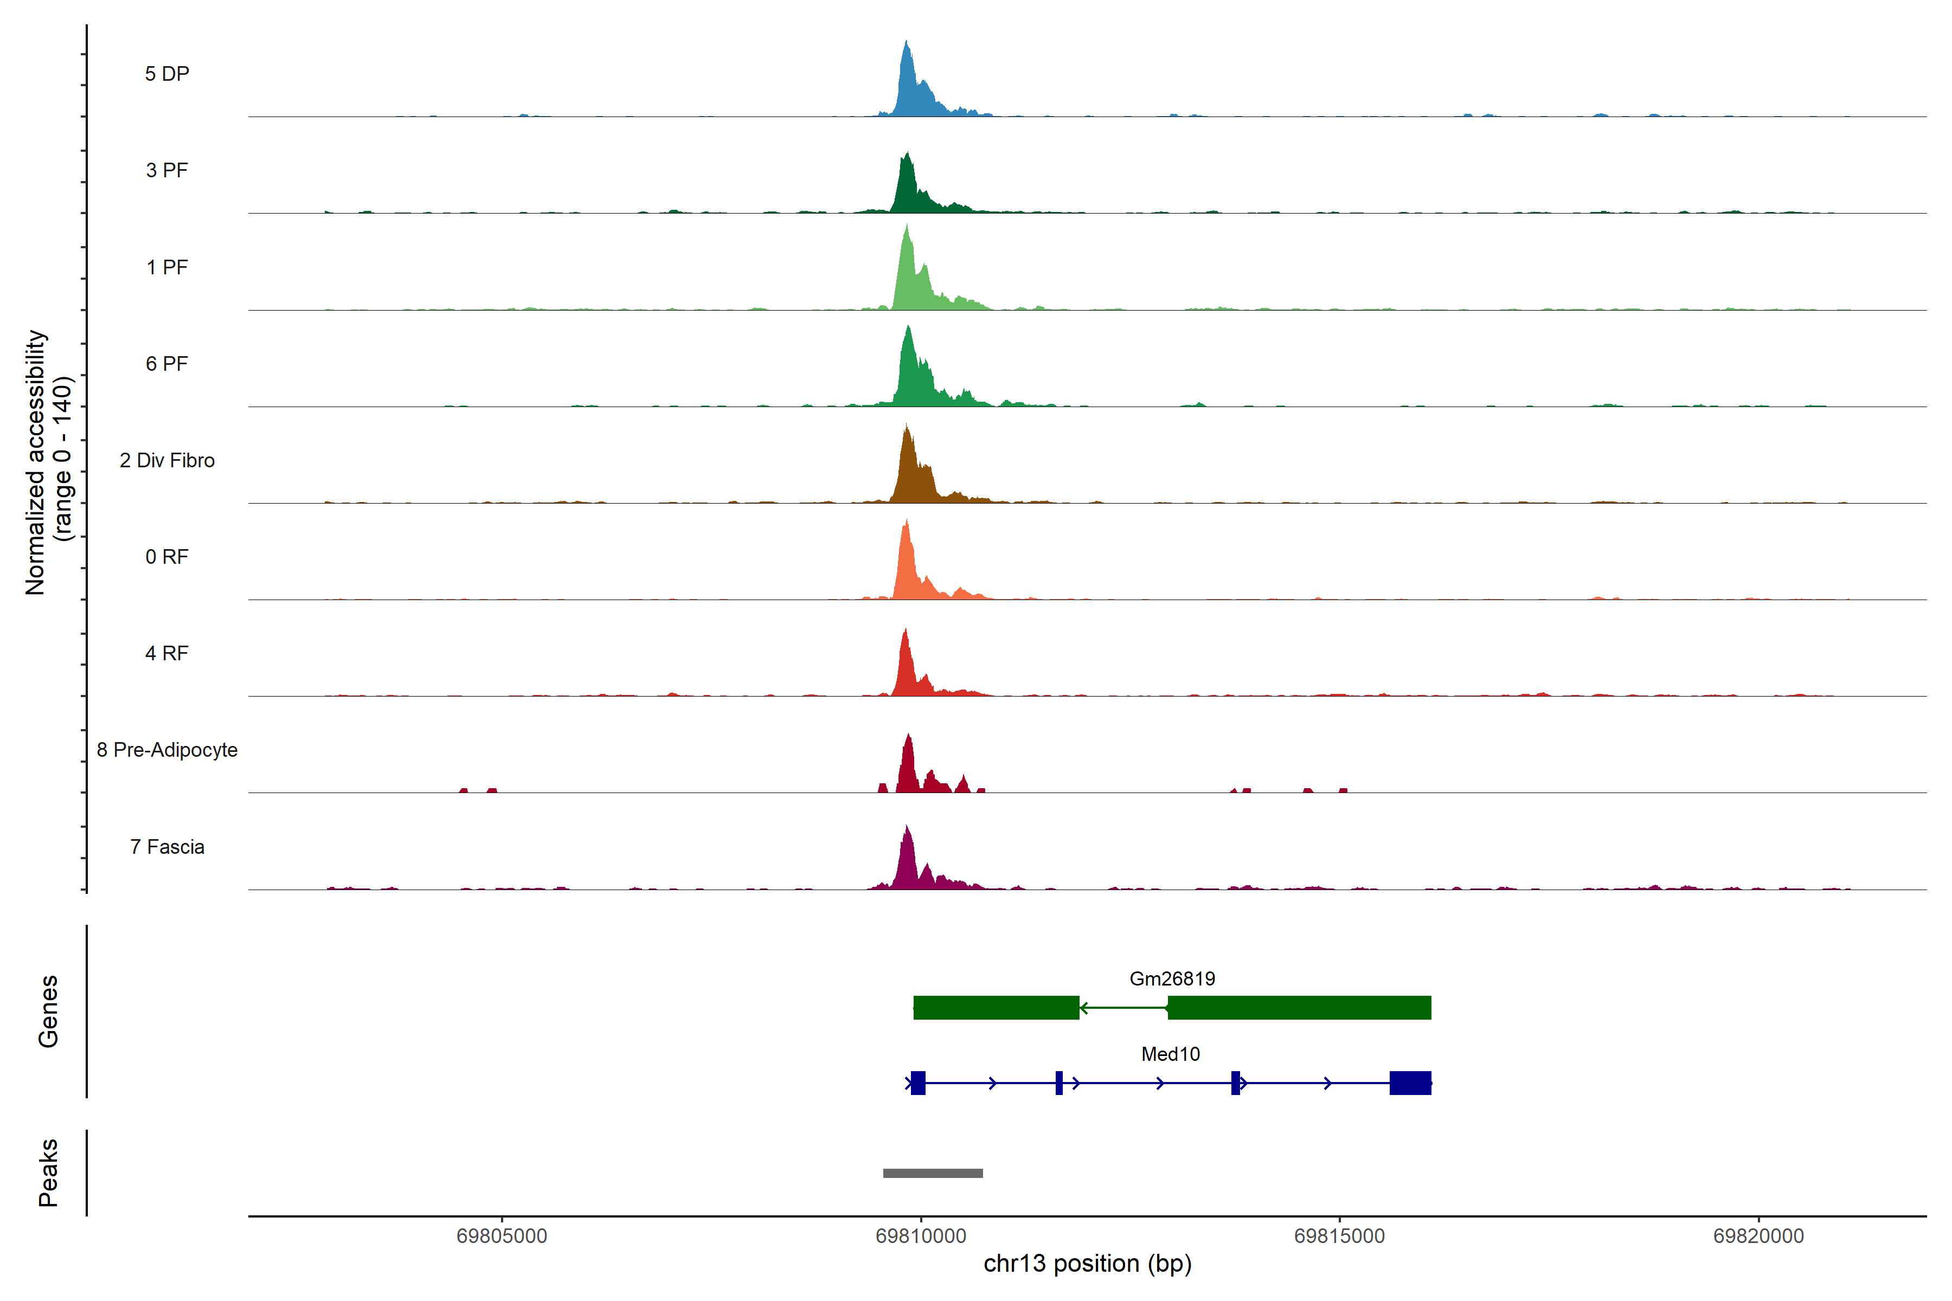The width and height of the screenshot is (1952, 1301).
Task: Click the 69810000 axis tick label
Action: (x=920, y=1235)
